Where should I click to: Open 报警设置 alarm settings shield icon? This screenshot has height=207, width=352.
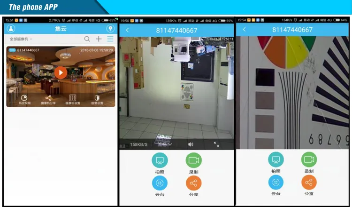coord(97,99)
